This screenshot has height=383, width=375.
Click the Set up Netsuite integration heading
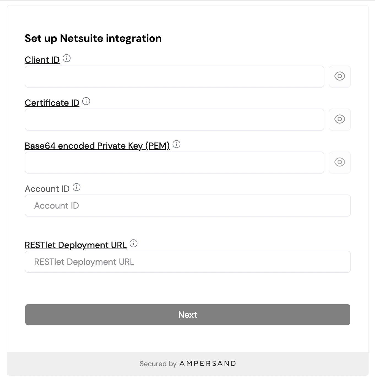coord(93,38)
